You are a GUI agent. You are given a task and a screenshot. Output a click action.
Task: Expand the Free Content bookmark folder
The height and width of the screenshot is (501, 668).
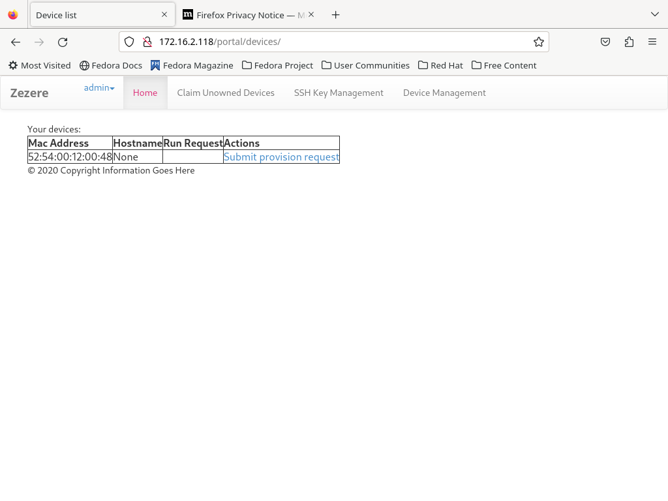(x=504, y=65)
